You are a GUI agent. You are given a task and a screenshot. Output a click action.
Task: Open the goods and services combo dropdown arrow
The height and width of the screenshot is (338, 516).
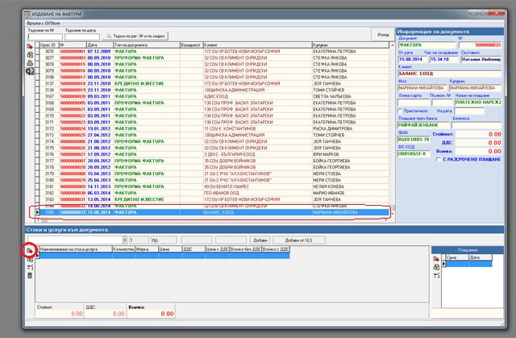[x=125, y=240]
